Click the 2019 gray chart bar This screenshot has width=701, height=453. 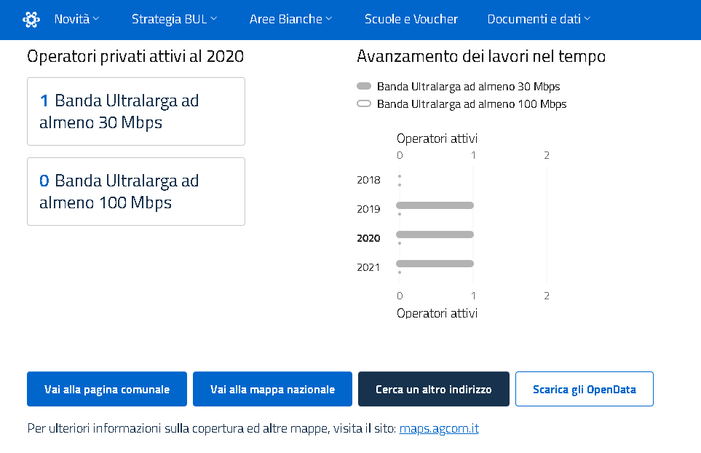coord(435,205)
